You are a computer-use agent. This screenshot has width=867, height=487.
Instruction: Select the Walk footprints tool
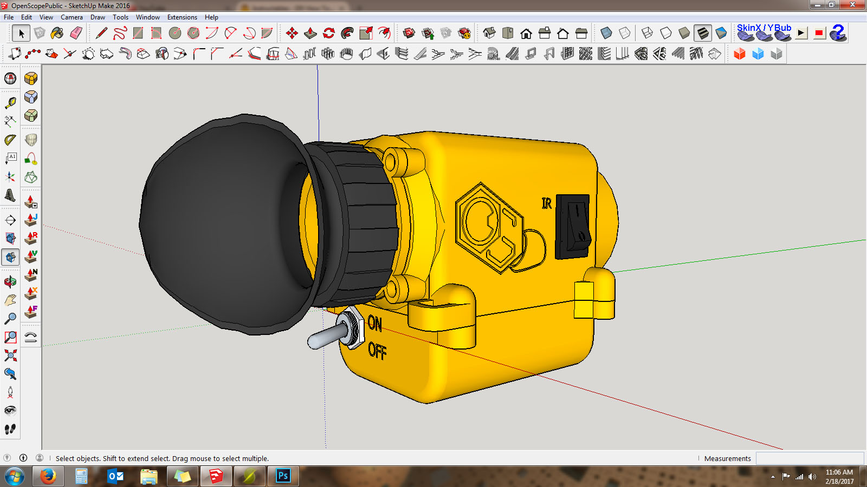(10, 429)
